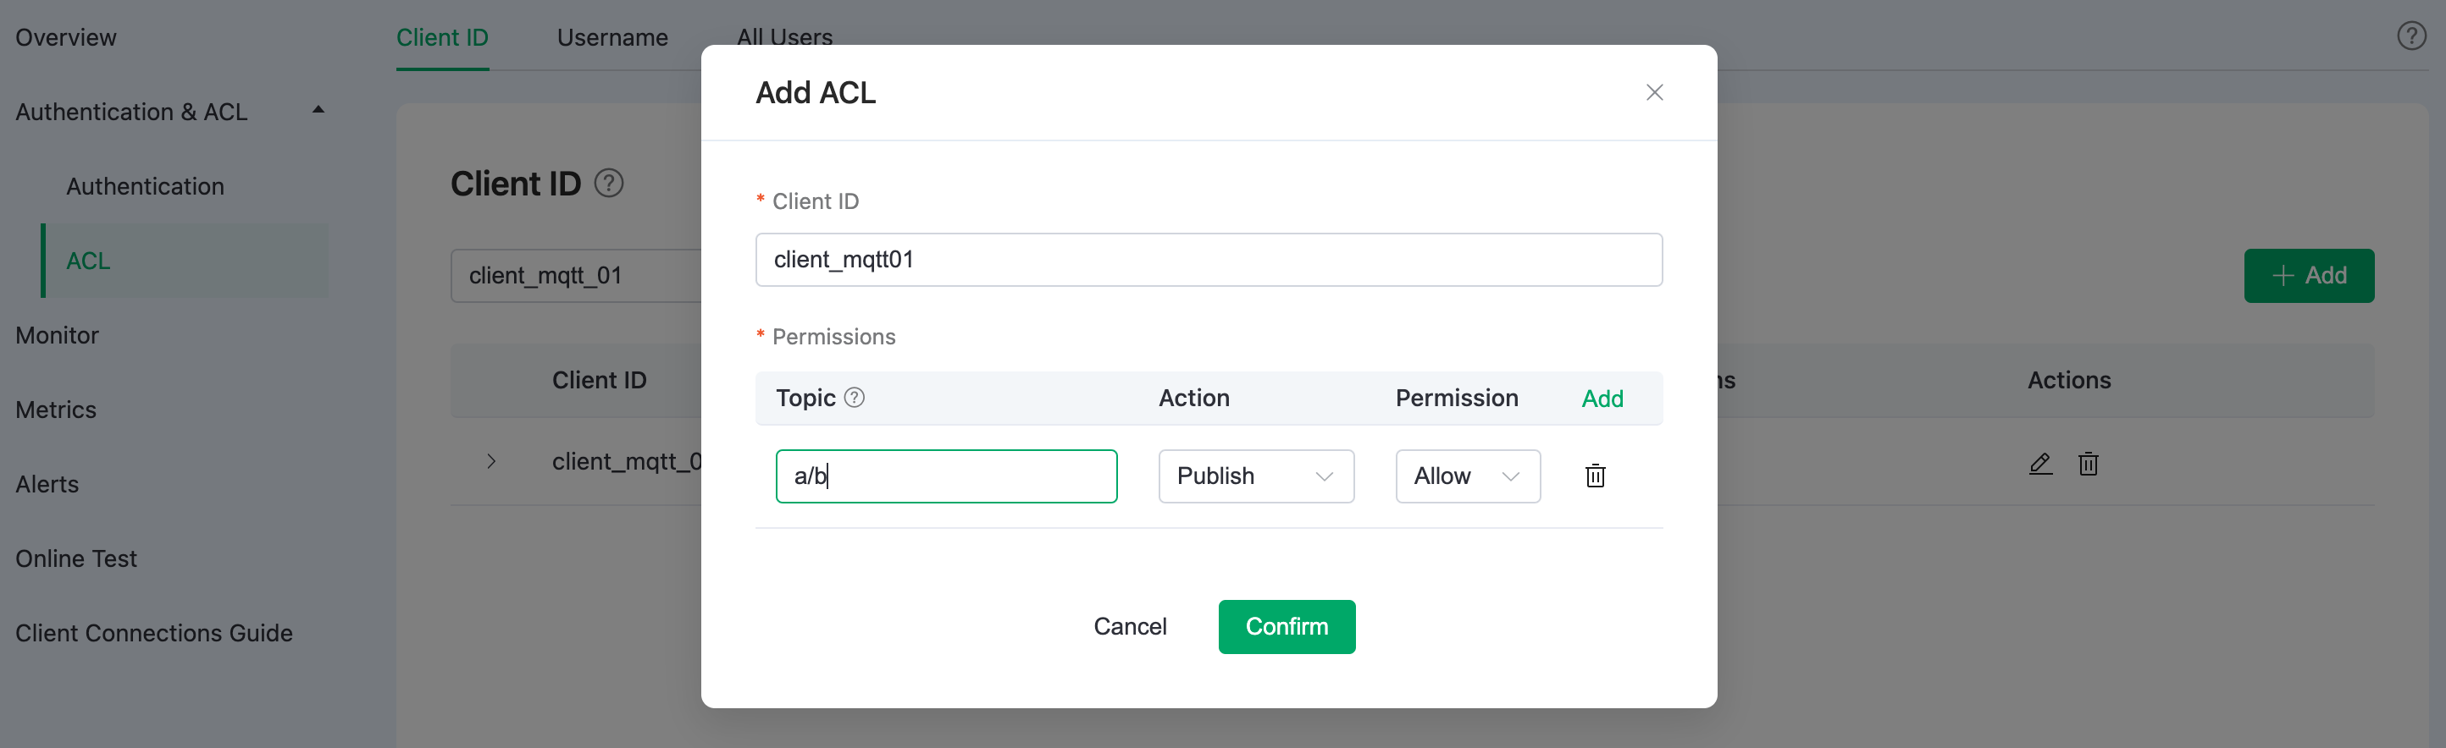Close the Add ACL dialog
Screen dimensions: 2446x748
coord(1654,92)
